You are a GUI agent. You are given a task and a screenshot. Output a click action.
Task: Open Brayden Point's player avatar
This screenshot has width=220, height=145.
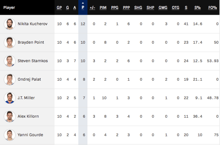click(10, 42)
